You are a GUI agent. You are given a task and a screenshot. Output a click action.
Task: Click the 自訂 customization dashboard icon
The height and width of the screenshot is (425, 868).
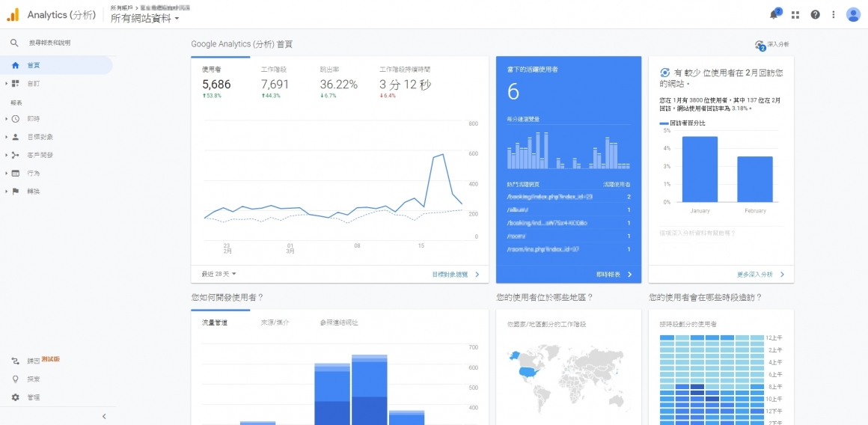tap(16, 84)
